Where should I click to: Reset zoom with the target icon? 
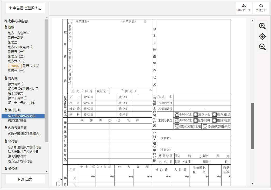click(x=262, y=37)
